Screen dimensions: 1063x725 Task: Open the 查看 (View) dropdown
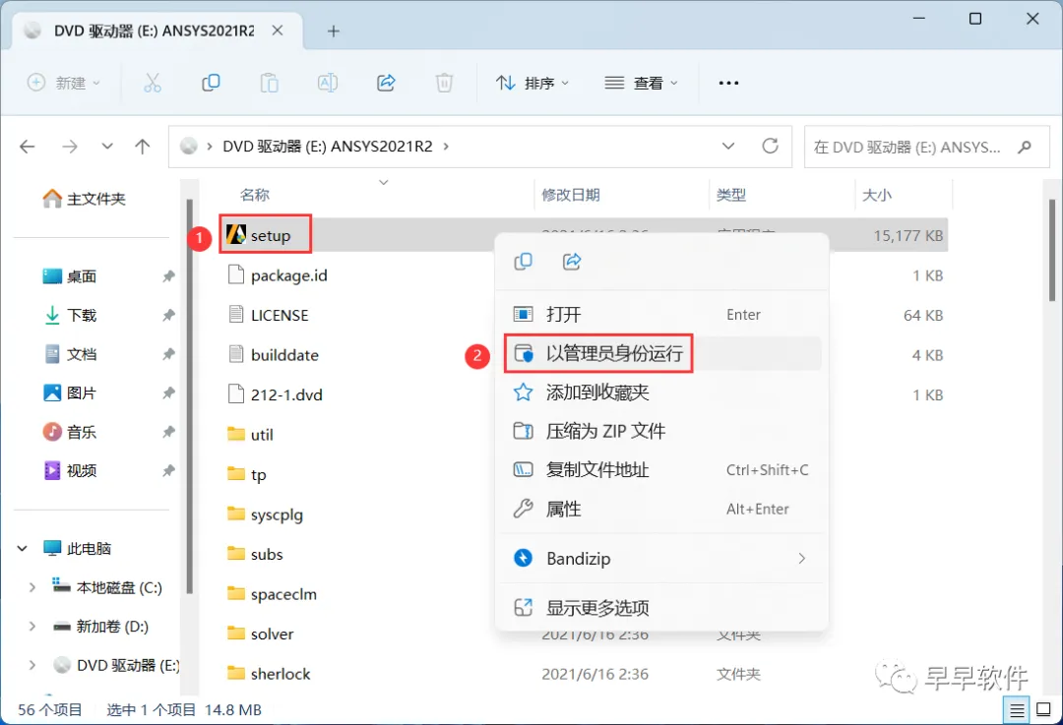tap(641, 83)
